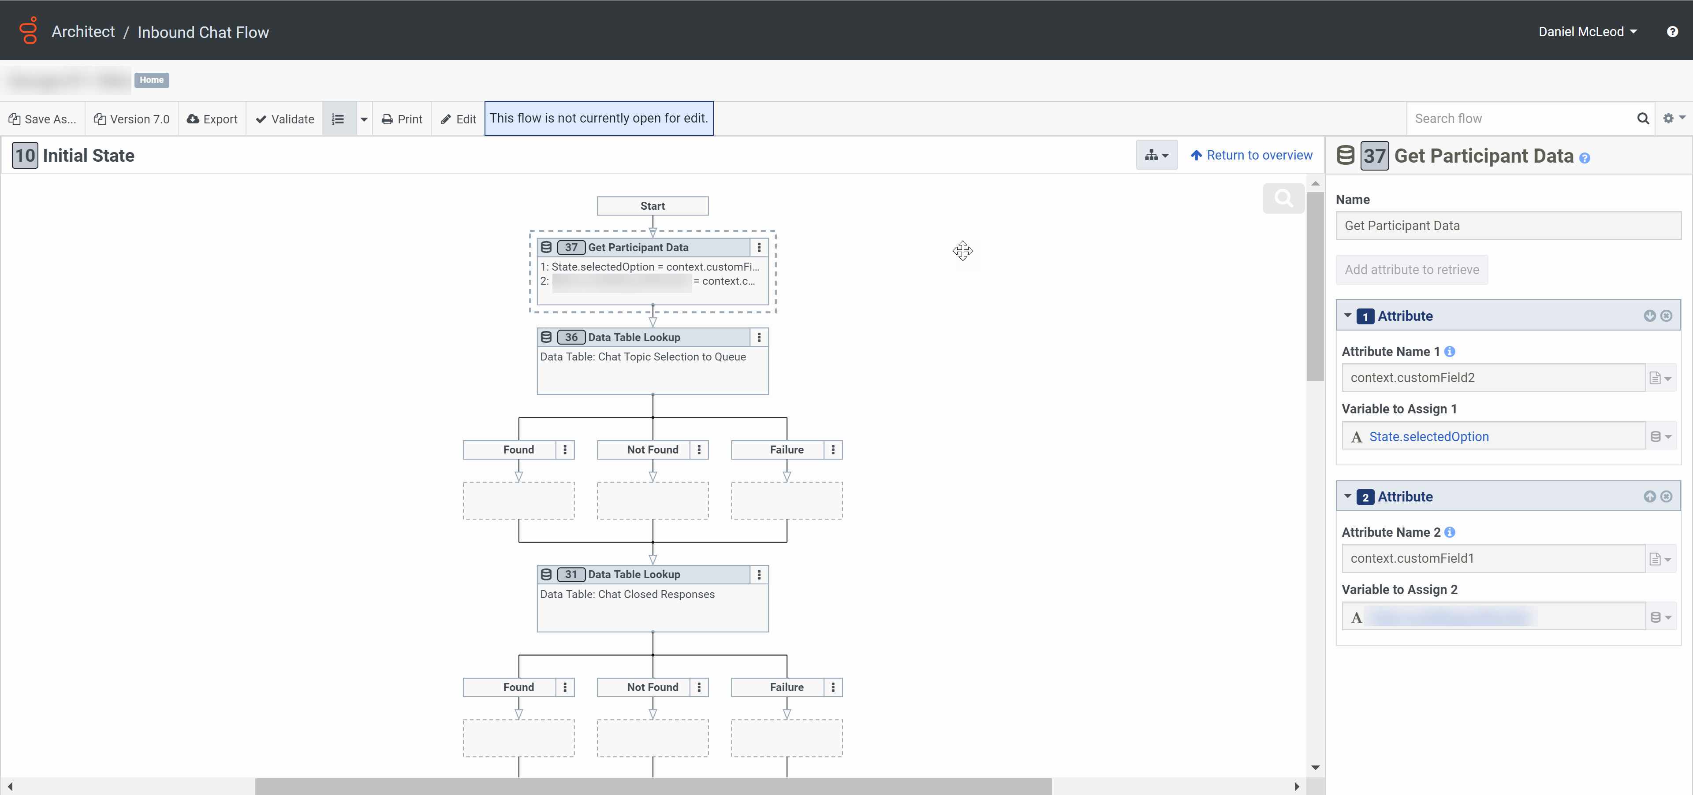Click the search flow magnifier icon

point(1642,119)
